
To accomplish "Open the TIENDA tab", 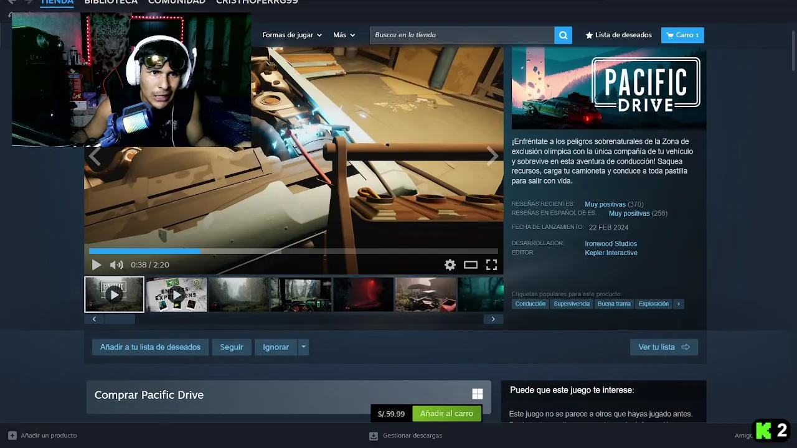I will pyautogui.click(x=57, y=2).
